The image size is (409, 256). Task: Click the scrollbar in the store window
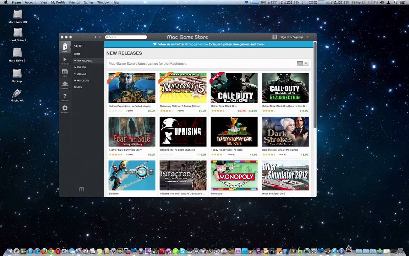coord(315,85)
